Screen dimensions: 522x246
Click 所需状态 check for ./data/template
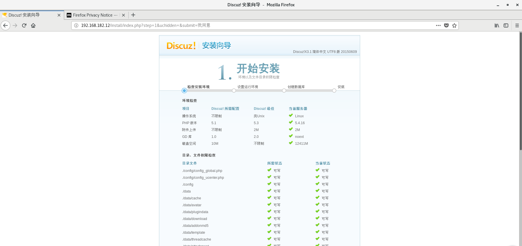pos(269,232)
